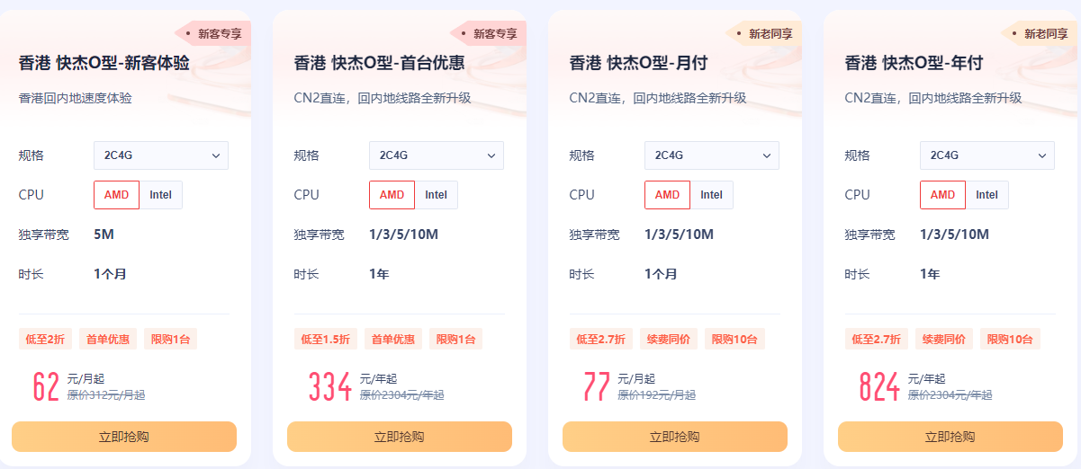Click 立即抢购 for the 77元/月 plan

[x=675, y=437]
